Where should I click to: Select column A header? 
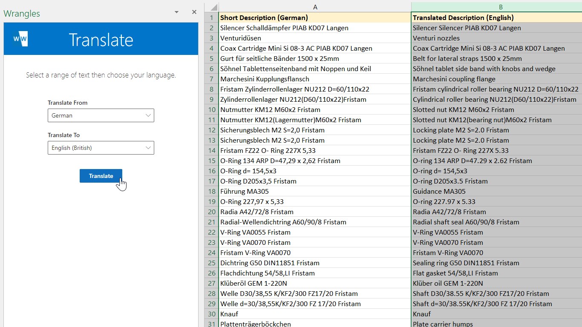(315, 7)
